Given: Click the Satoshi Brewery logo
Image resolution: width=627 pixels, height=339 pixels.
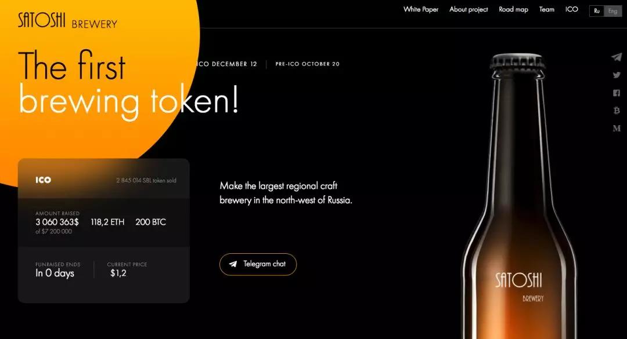Looking at the screenshot, I should (x=67, y=20).
